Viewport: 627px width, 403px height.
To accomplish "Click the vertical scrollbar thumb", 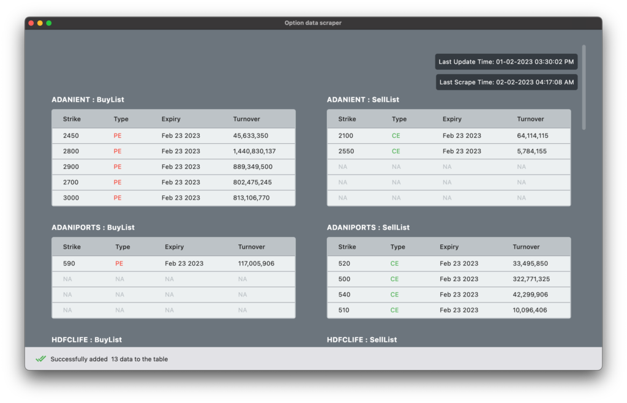I will point(584,86).
